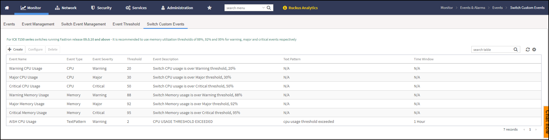Click threshold value 88
549x140 pixels.
[129, 95]
